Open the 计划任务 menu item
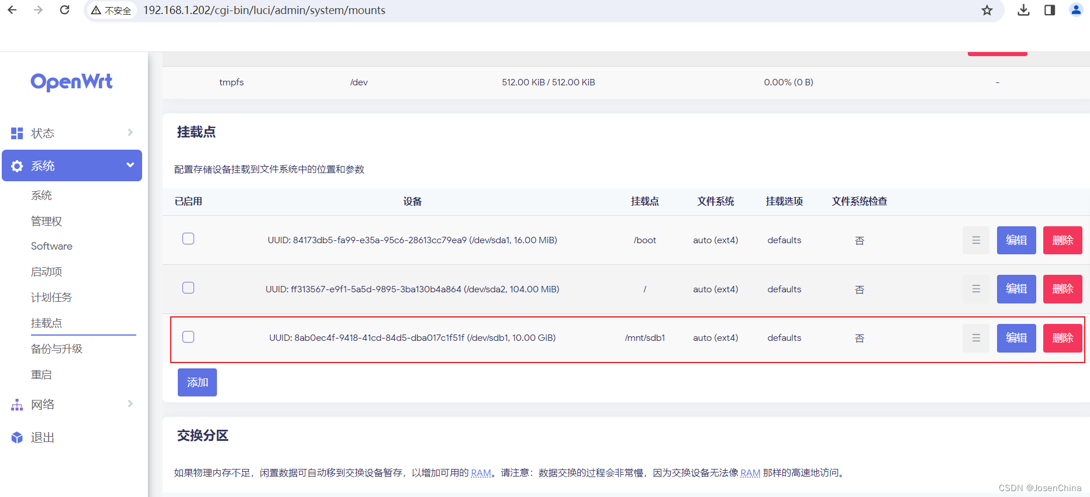 [51, 298]
